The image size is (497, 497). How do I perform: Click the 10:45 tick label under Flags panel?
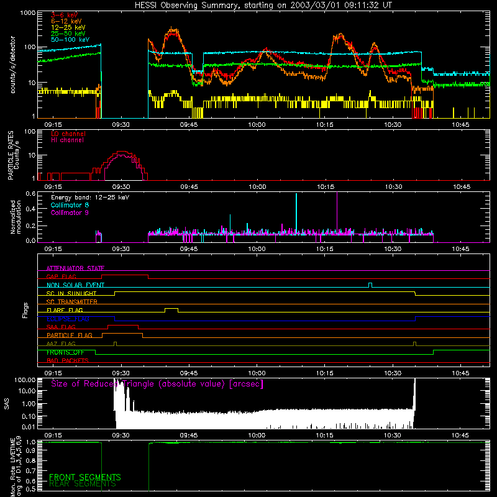point(460,373)
